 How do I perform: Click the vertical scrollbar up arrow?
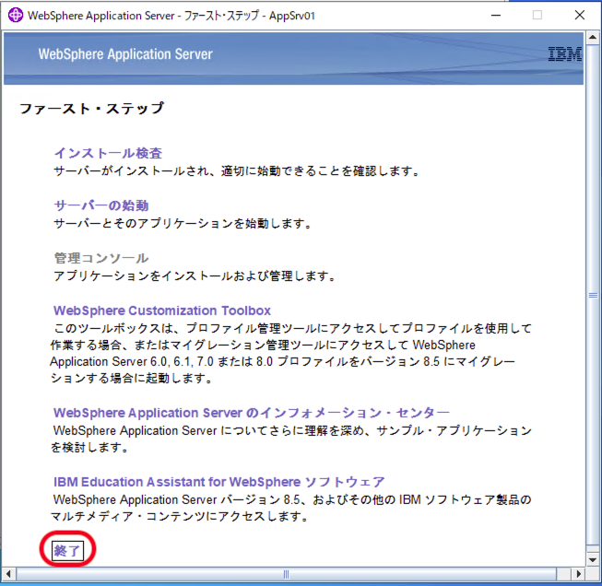point(593,38)
